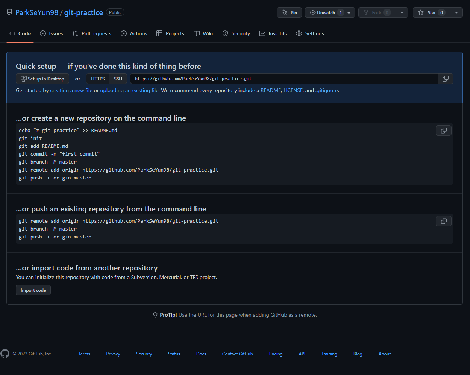The image size is (470, 375).
Task: Open the Status footer link
Action: pos(174,354)
